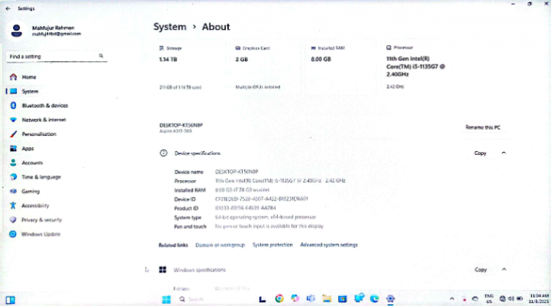The width and height of the screenshot is (551, 306).
Task: Open File Explorer from the taskbar
Action: (x=327, y=299)
